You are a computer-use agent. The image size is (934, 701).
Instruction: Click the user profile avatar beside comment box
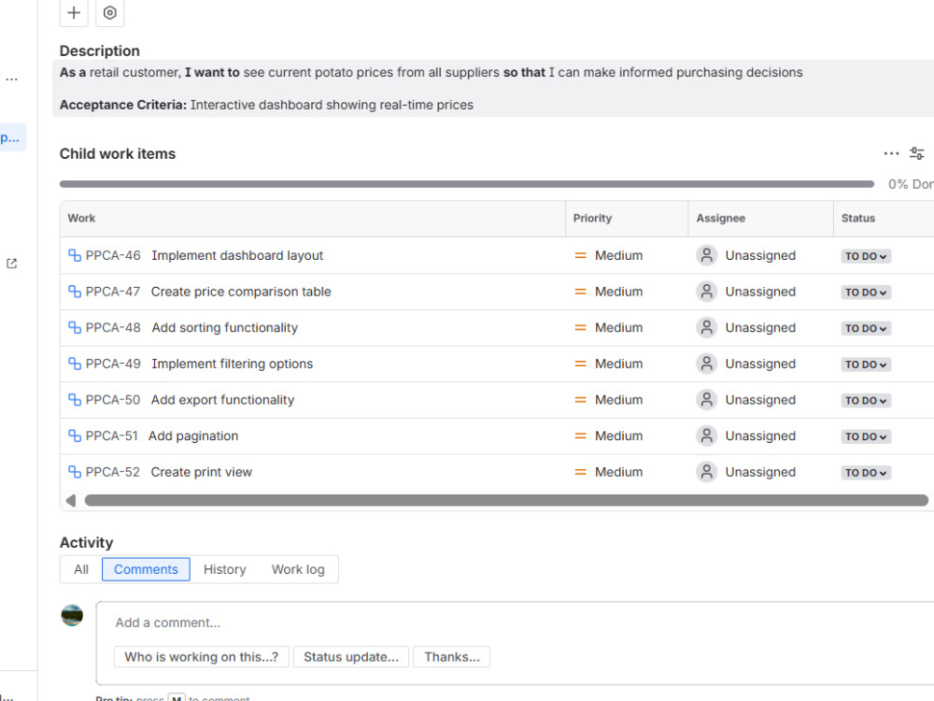[x=72, y=615]
